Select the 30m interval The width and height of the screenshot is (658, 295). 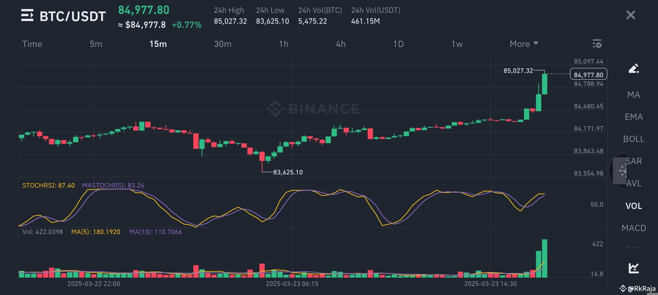[223, 44]
